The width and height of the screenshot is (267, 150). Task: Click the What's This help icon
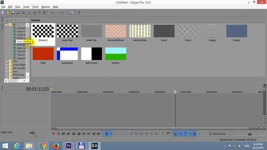click(x=79, y=13)
